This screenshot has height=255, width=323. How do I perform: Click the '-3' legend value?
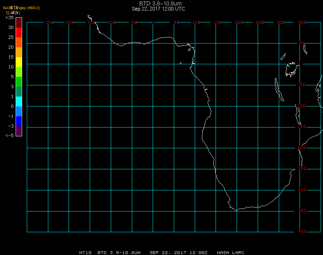[x=11, y=126]
